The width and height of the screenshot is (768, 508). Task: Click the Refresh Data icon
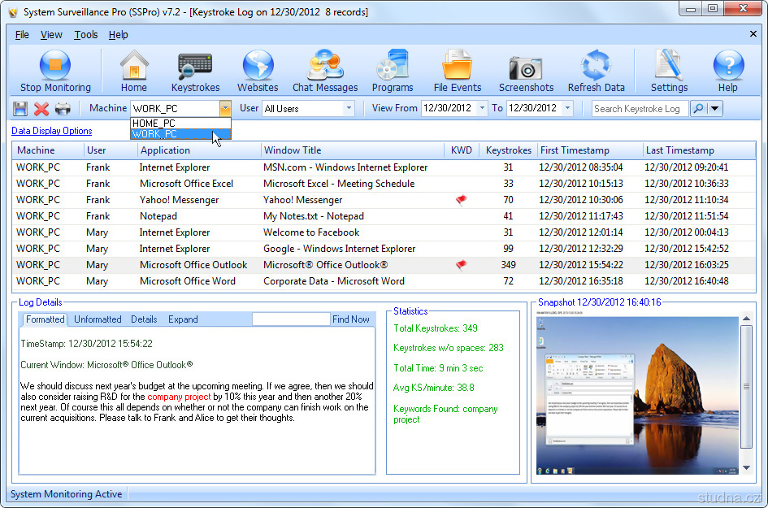pos(596,71)
